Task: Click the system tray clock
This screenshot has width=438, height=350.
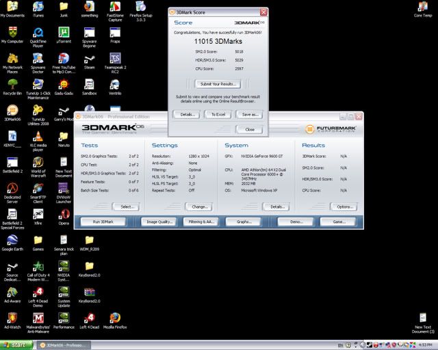Action: click(x=424, y=345)
